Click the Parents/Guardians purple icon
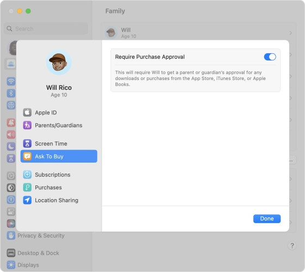 [x=27, y=125]
